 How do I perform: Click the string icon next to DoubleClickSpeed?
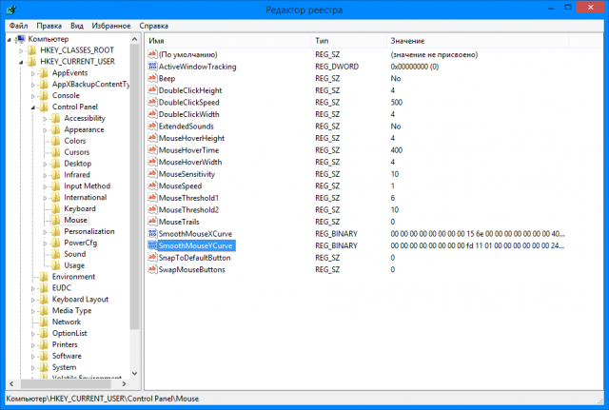click(x=152, y=102)
